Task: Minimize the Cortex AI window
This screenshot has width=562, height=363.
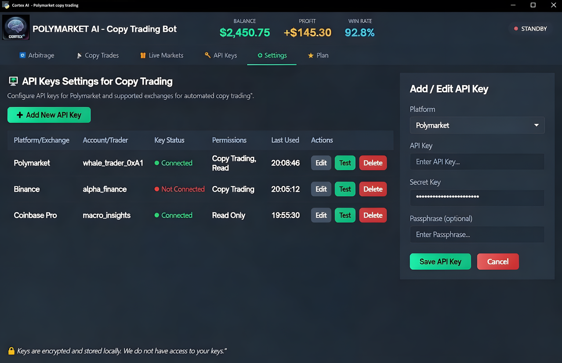Action: click(514, 5)
